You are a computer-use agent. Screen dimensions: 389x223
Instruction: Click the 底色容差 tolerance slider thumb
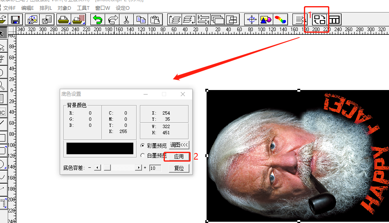(x=107, y=168)
